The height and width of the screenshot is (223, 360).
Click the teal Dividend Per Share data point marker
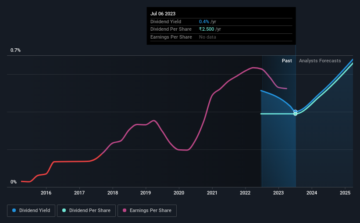click(x=295, y=114)
